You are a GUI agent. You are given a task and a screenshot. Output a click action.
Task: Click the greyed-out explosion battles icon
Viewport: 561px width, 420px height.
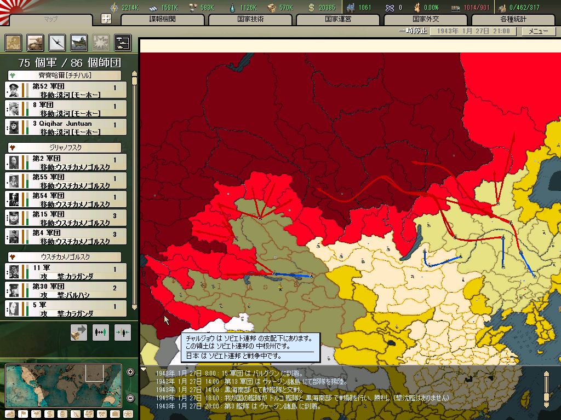pyautogui.click(x=101, y=43)
